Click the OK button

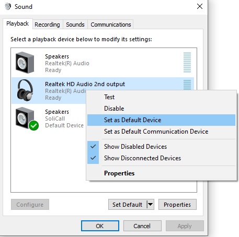coord(100,226)
